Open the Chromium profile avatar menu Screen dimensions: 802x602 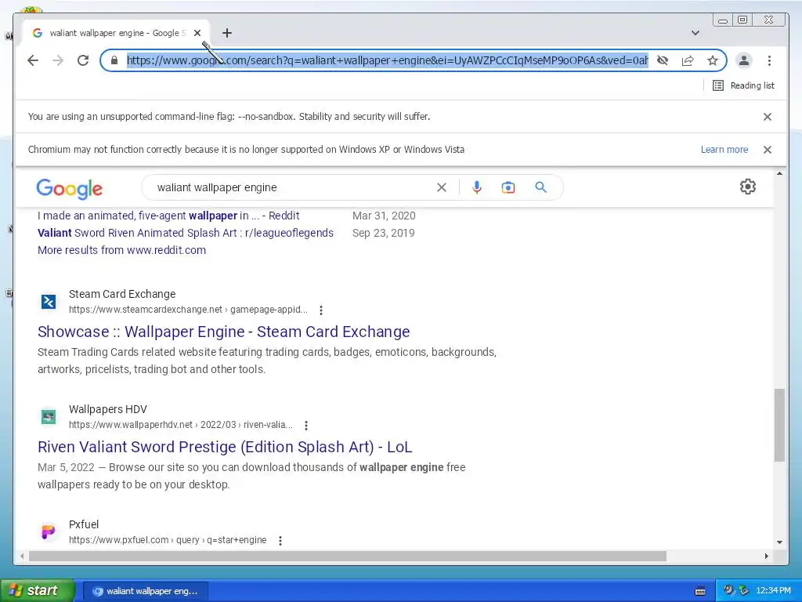(x=744, y=60)
